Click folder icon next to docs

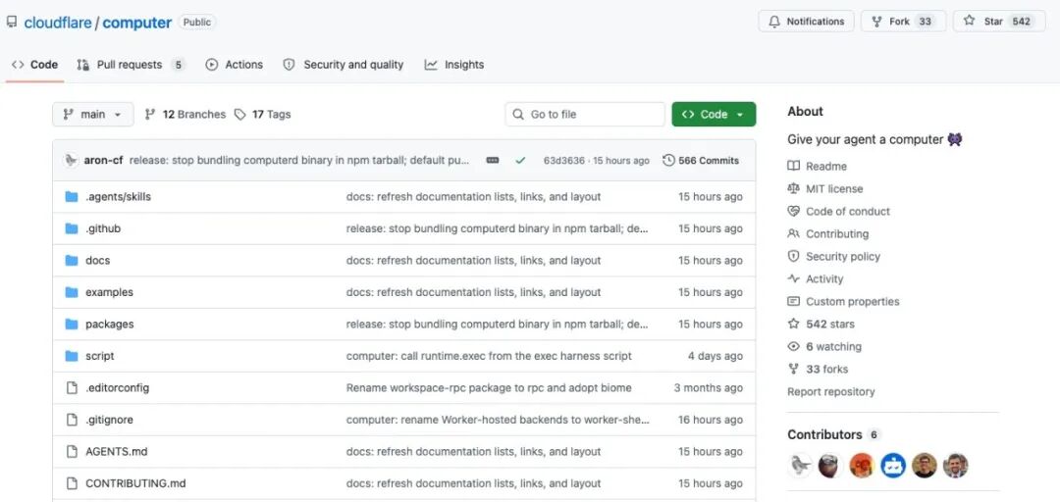click(72, 261)
